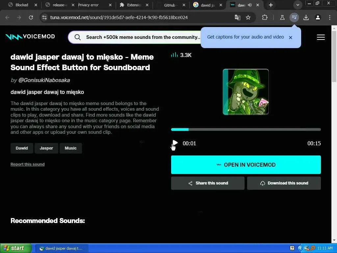Click the taskbar clock 11:11 AM
Screen dimensions: 337x253
pyautogui.click(x=325, y=248)
